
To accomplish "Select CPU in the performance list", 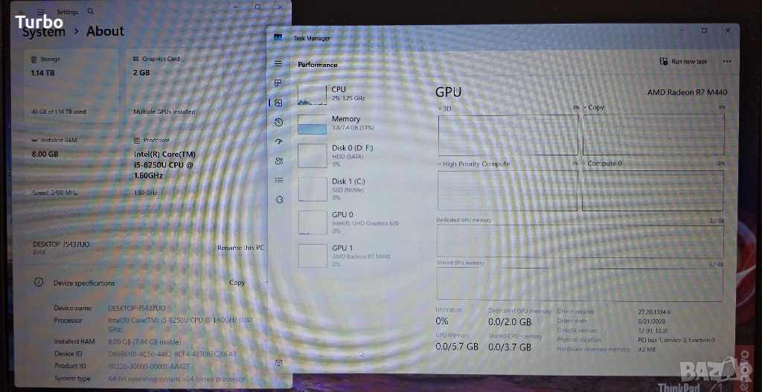I will (350, 94).
